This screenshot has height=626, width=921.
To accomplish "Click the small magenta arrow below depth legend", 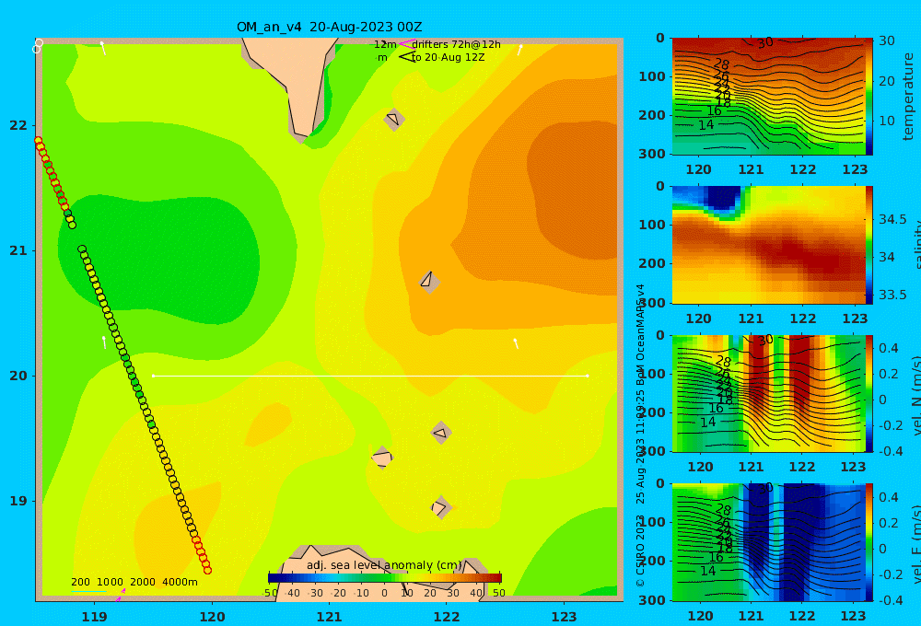I will pyautogui.click(x=121, y=595).
